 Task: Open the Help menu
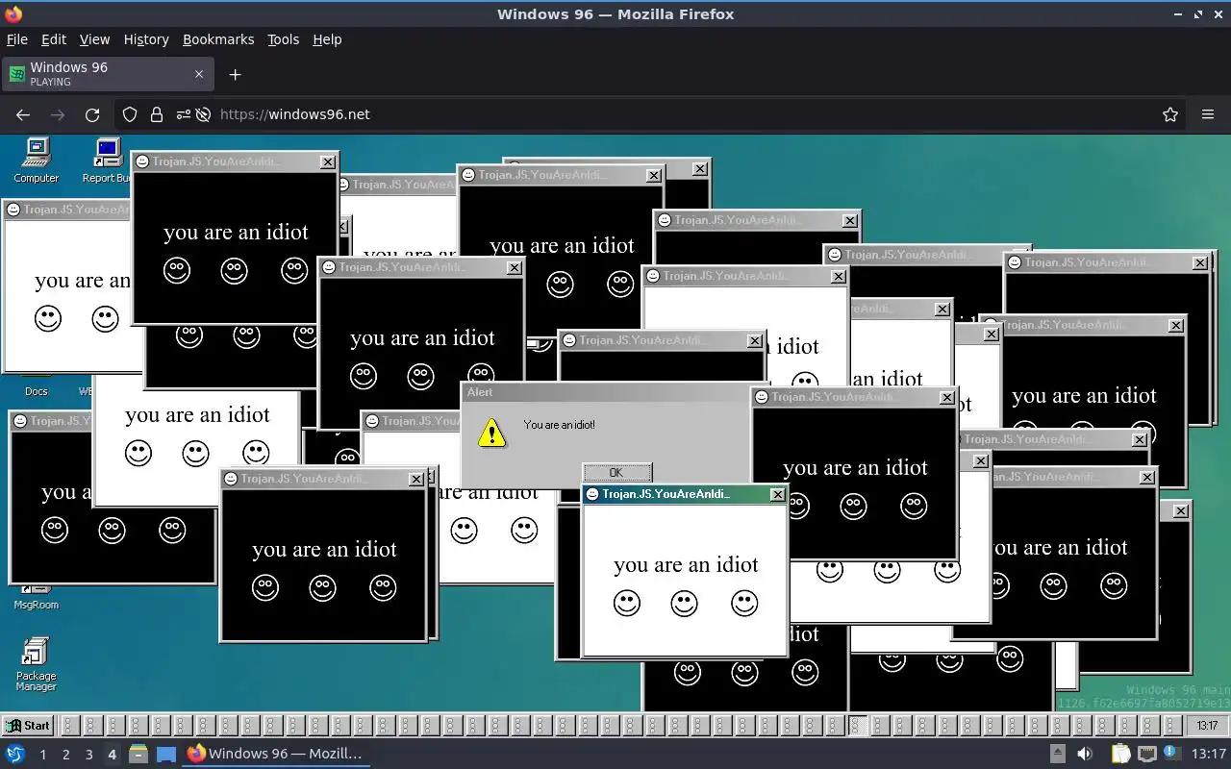pos(327,39)
